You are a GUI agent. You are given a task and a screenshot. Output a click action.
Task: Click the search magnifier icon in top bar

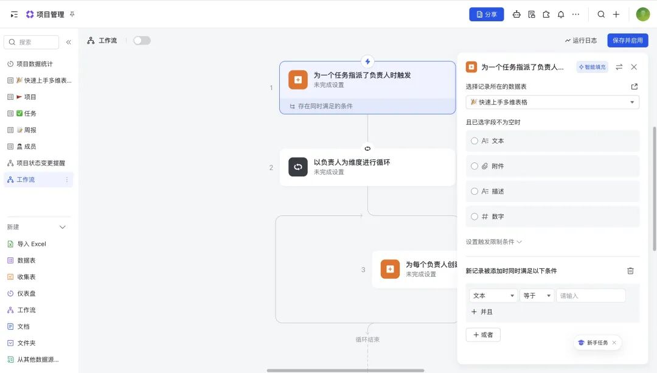point(601,14)
